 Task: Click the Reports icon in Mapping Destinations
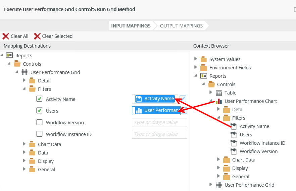9,56
